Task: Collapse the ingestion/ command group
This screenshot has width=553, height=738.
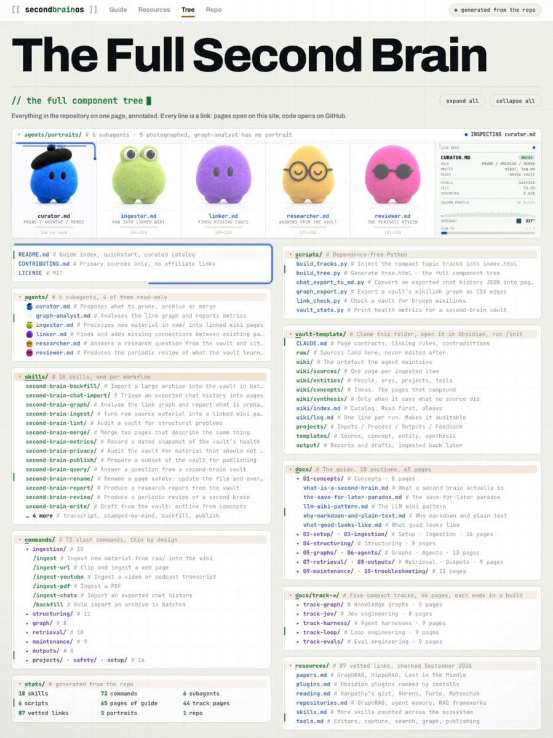Action: tap(28, 549)
